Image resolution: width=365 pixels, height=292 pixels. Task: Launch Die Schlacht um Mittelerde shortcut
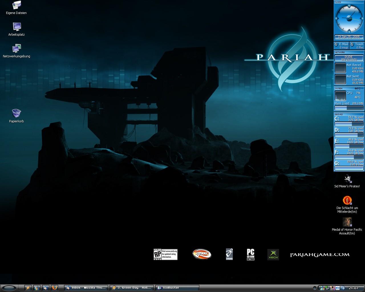(x=347, y=204)
